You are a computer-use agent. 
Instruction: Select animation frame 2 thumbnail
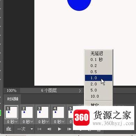[27, 112]
